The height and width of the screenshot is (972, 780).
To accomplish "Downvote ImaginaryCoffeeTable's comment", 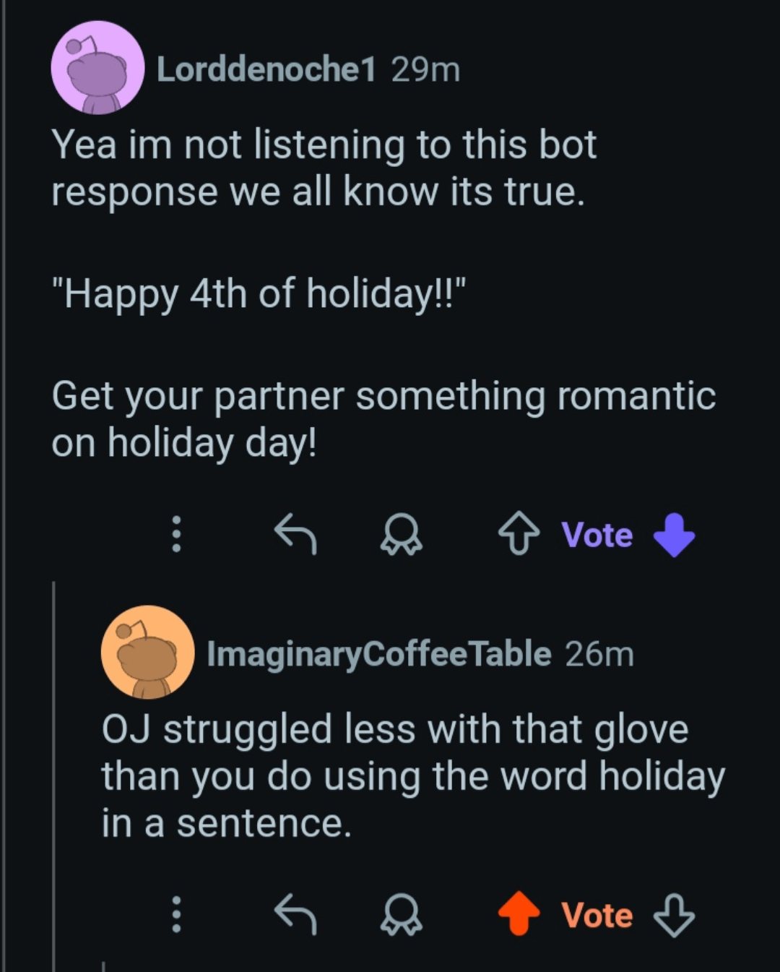I will pyautogui.click(x=674, y=915).
